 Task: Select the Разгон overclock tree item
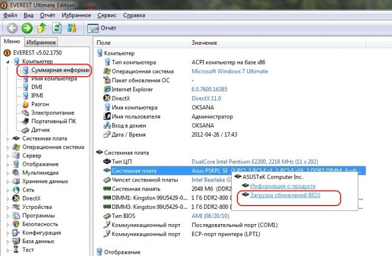[x=40, y=104]
